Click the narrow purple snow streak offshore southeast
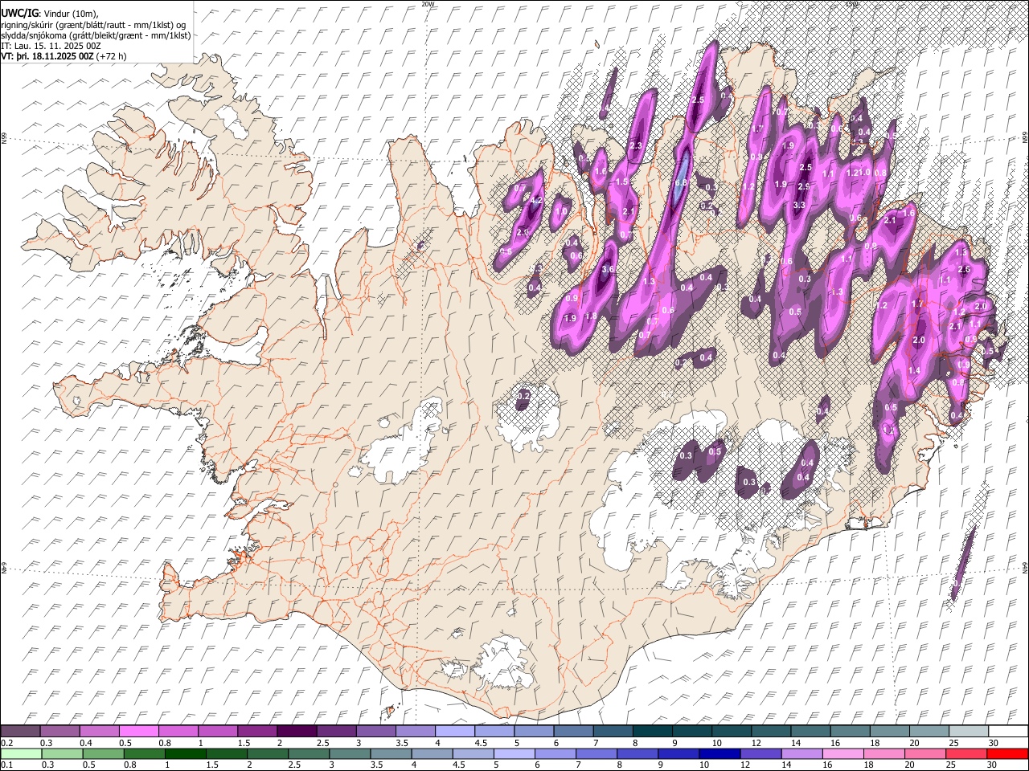This screenshot has width=1029, height=771. click(x=963, y=563)
